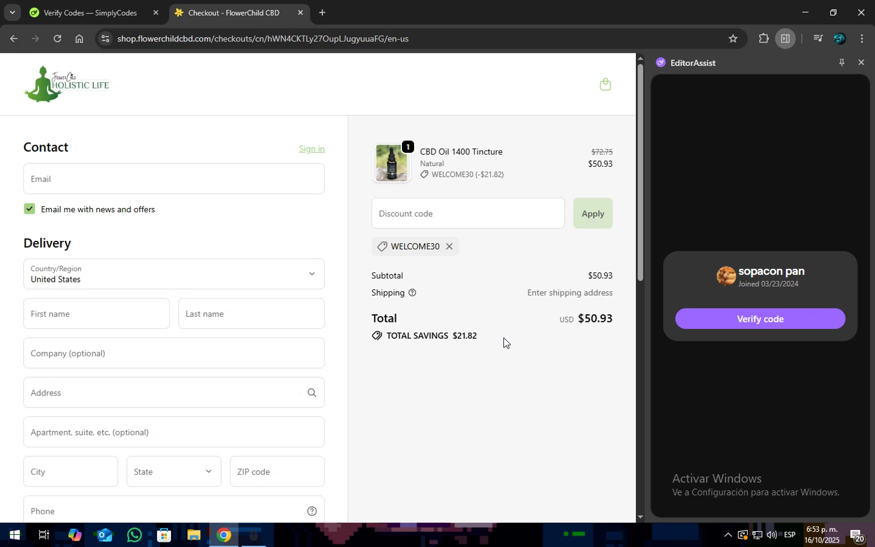Open Microsoft Store from the taskbar
This screenshot has height=547, width=875.
(x=164, y=535)
